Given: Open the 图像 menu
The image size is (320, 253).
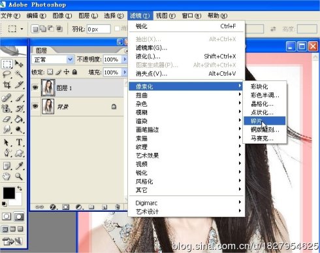Looking at the screenshot, I should click(x=62, y=16).
